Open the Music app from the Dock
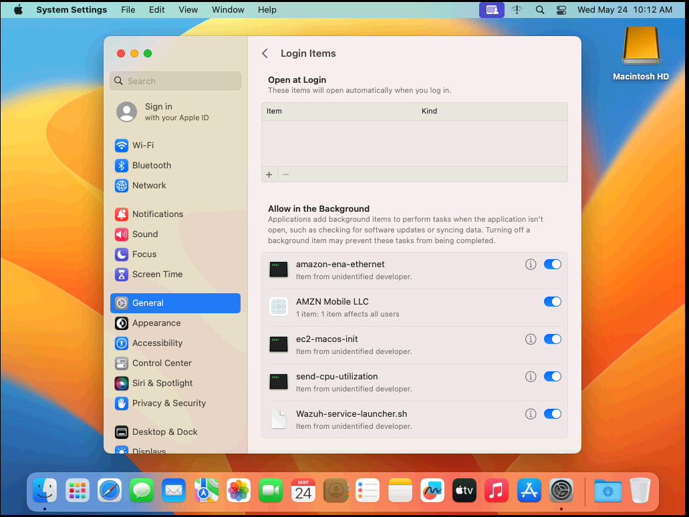689x517 pixels. [x=496, y=490]
